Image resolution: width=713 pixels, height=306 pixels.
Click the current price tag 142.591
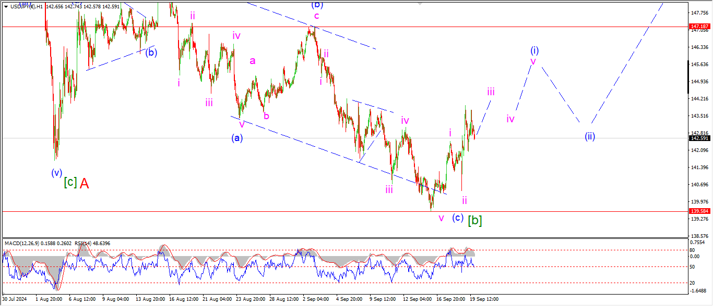click(x=699, y=138)
